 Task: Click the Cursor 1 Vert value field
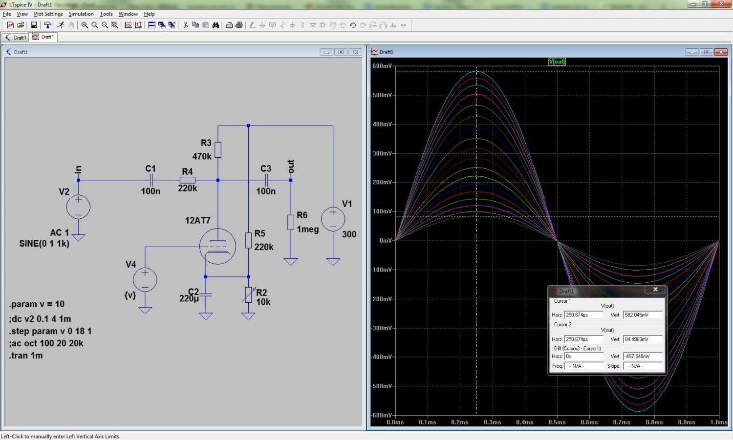(x=643, y=315)
